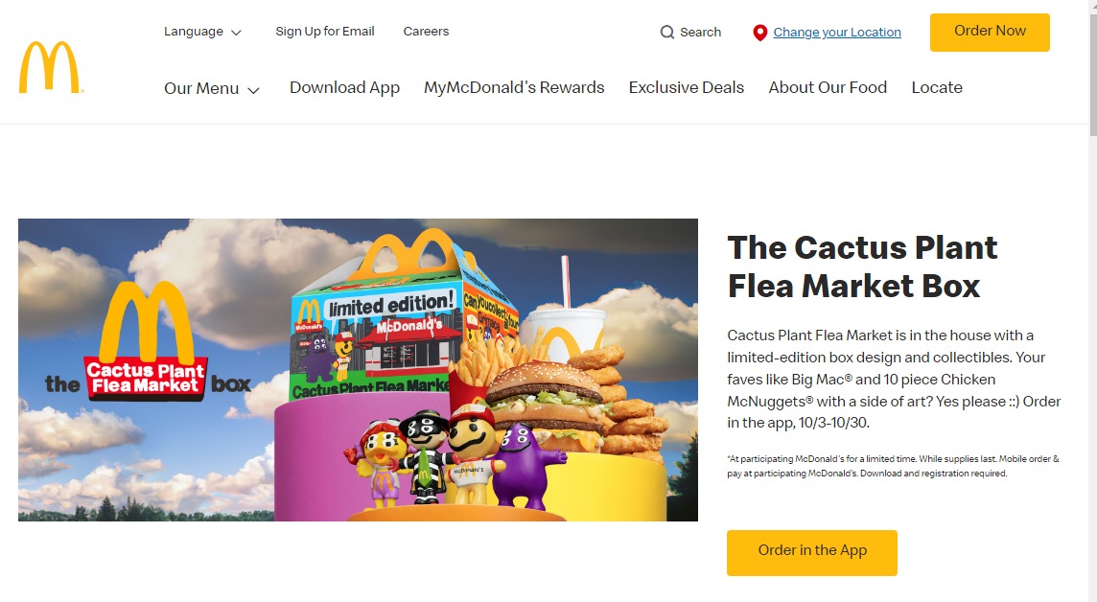Expand the Language chevron arrow

pos(237,33)
